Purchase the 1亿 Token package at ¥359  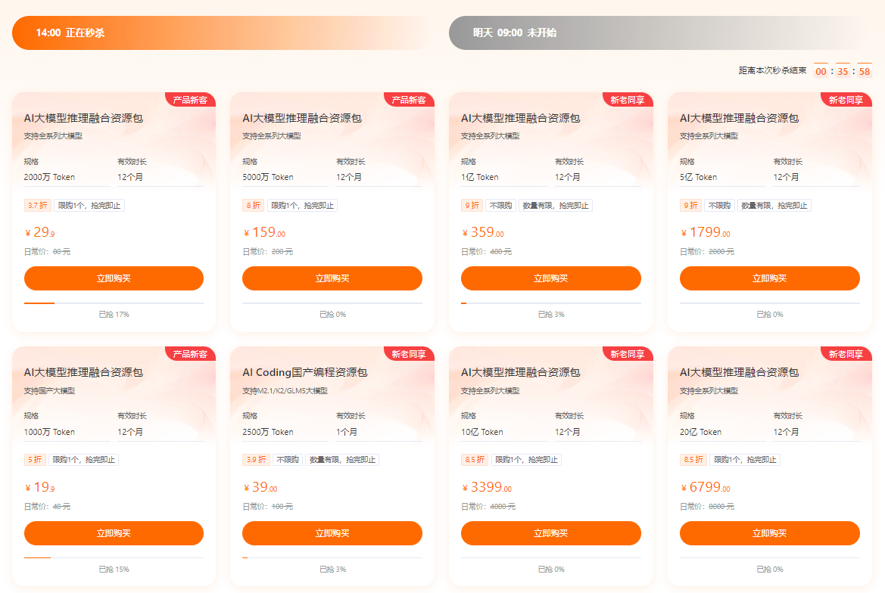tap(551, 278)
